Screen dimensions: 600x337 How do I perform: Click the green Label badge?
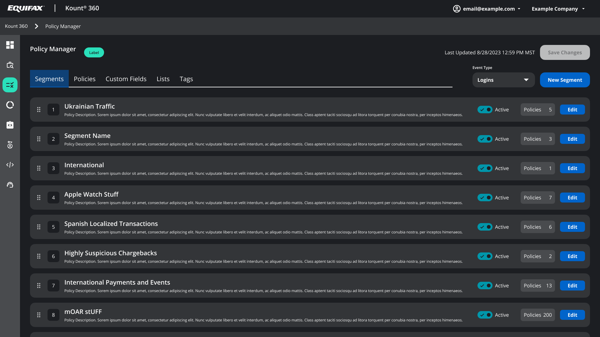pyautogui.click(x=94, y=52)
